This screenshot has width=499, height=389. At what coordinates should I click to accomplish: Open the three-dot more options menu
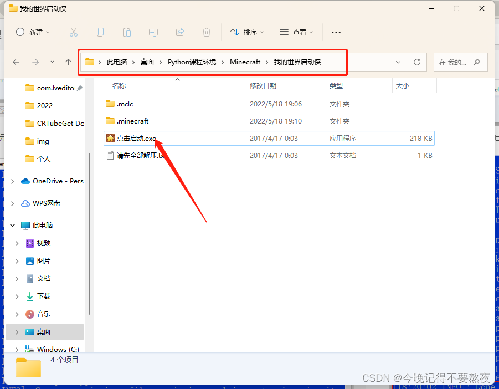(336, 33)
